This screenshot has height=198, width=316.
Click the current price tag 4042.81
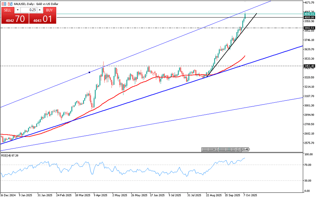point(309,14)
